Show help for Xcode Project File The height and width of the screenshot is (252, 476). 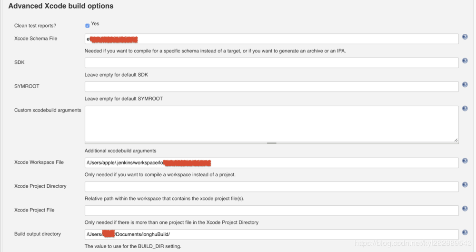point(465,209)
